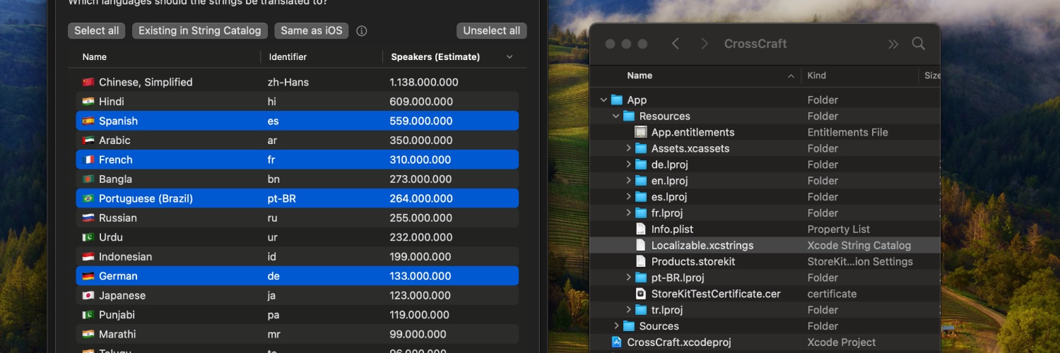1060x353 pixels.
Task: Sort languages by Identifier column header
Action: [x=288, y=57]
